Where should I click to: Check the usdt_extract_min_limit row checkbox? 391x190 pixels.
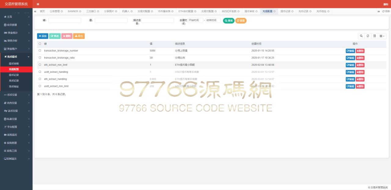point(40,86)
